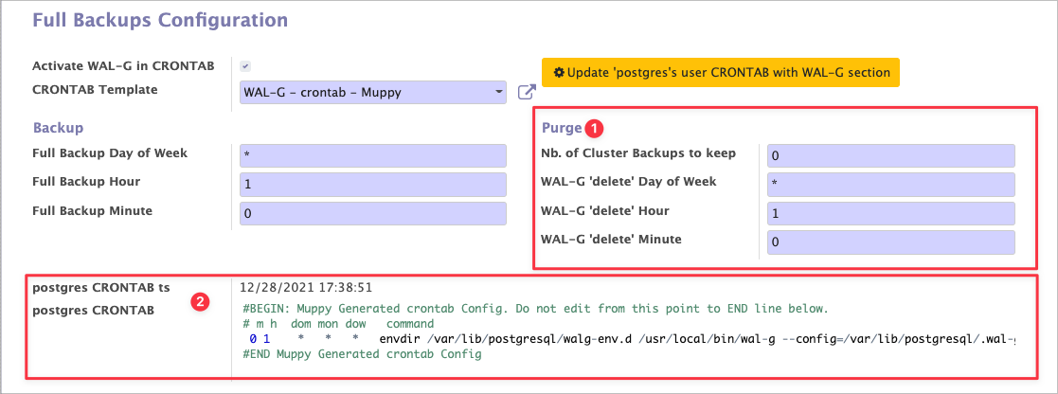Toggle the Activate WAL-G in CRONTAB checkbox

(245, 66)
